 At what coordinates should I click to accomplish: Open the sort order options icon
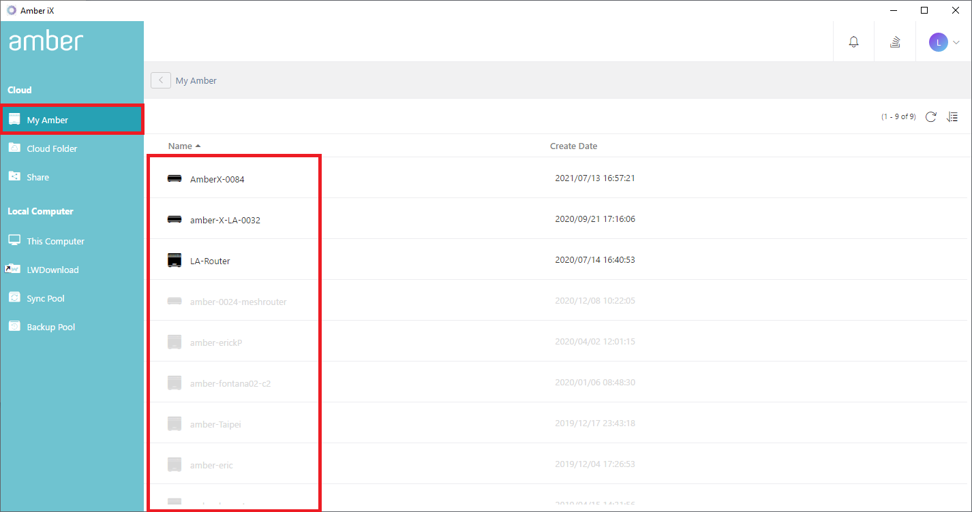pos(952,117)
